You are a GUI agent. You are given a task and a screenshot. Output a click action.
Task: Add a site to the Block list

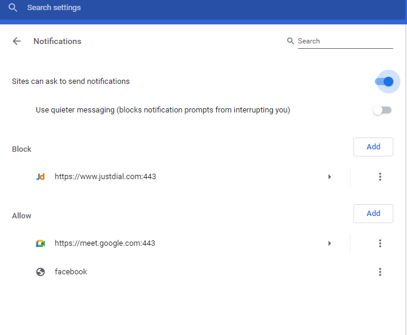(373, 147)
